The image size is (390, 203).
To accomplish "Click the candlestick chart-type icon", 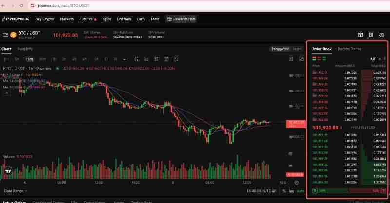I will (x=136, y=59).
